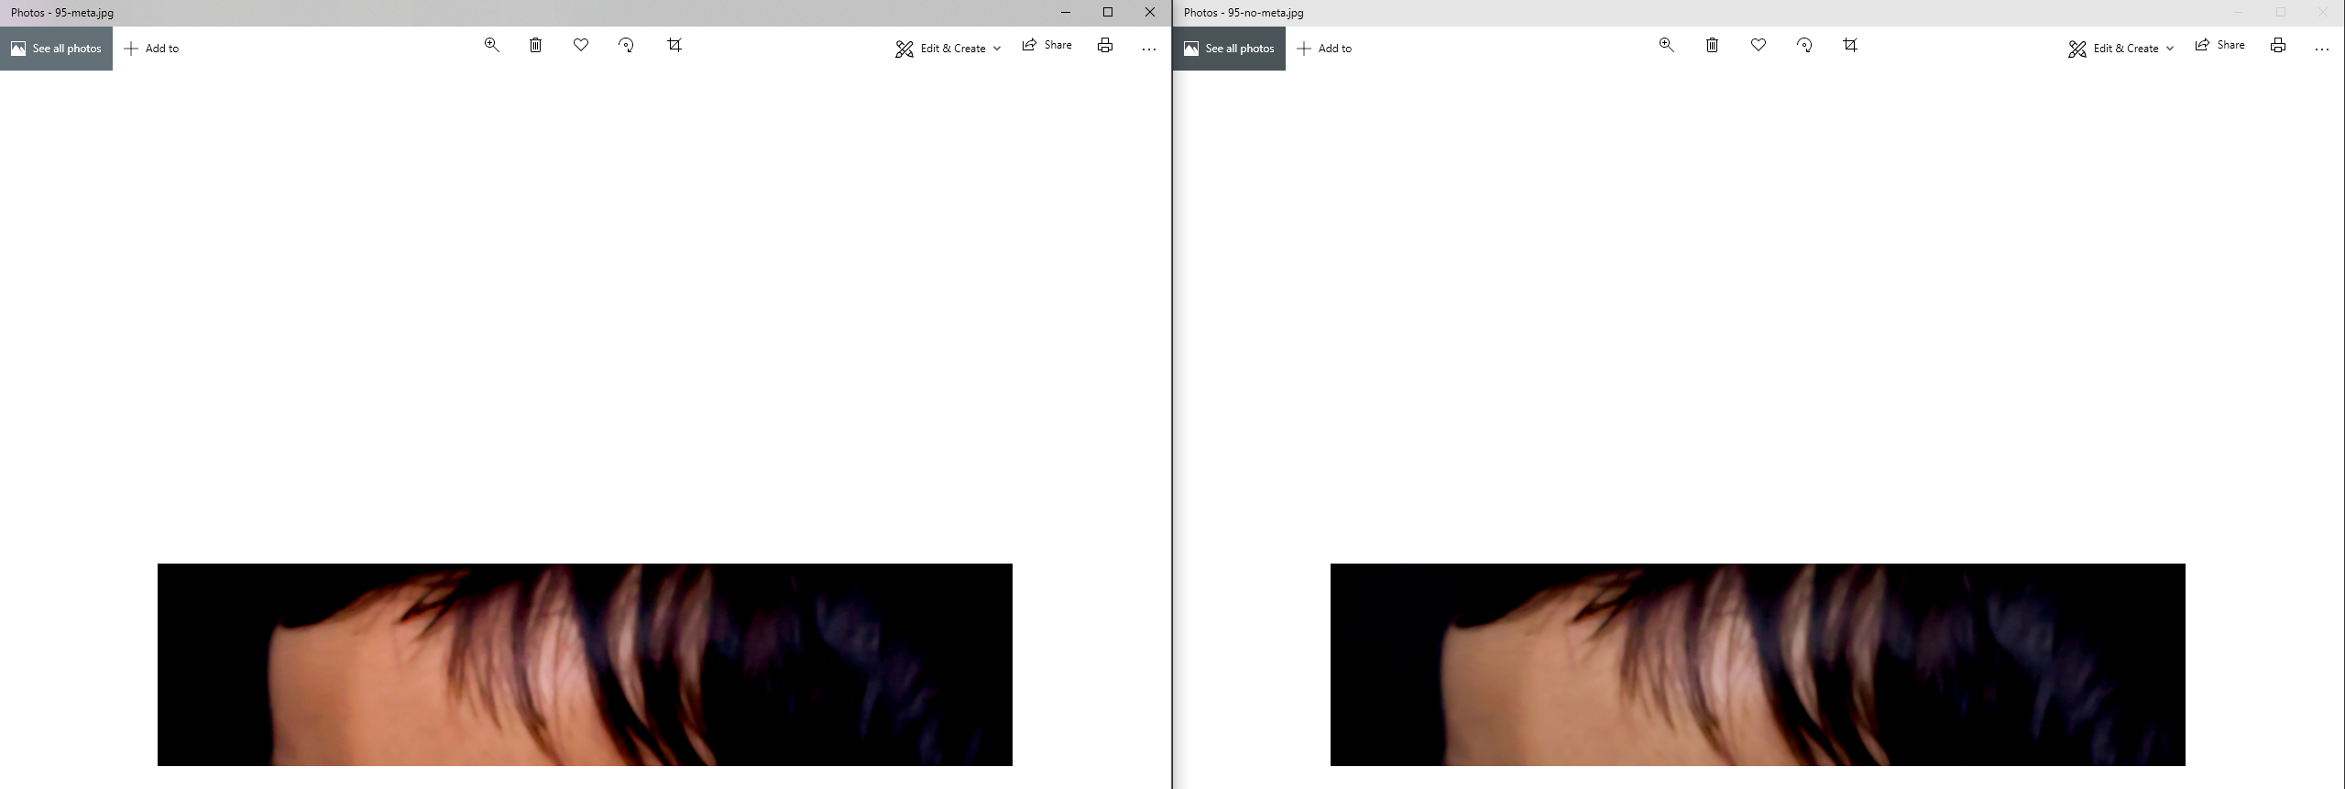Close the 95-meta.jpg window
This screenshot has height=789, width=2345.
[1150, 13]
